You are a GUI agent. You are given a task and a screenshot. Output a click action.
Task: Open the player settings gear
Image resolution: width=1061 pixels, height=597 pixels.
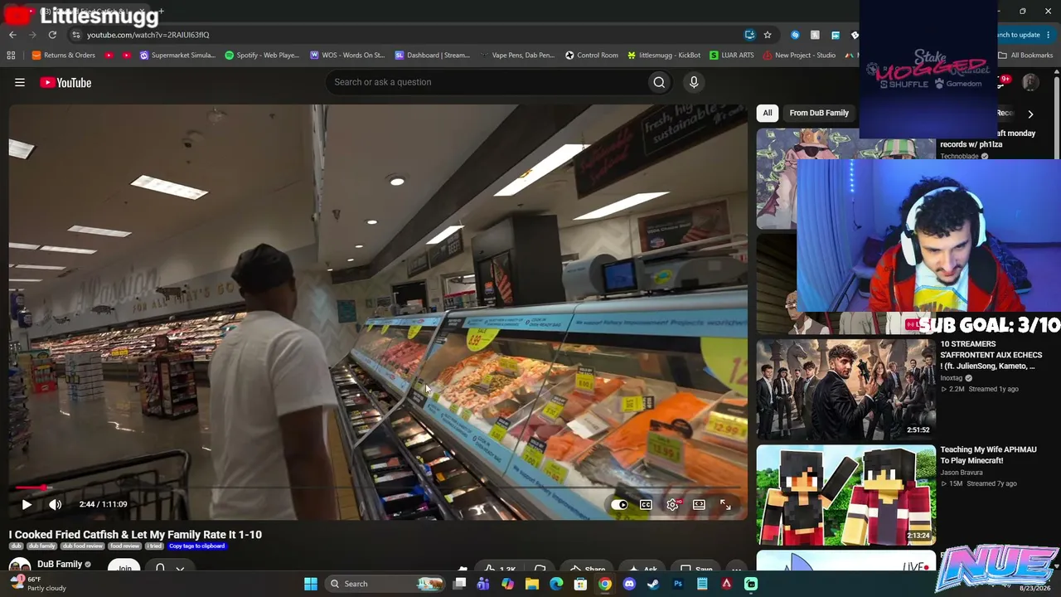pyautogui.click(x=672, y=504)
